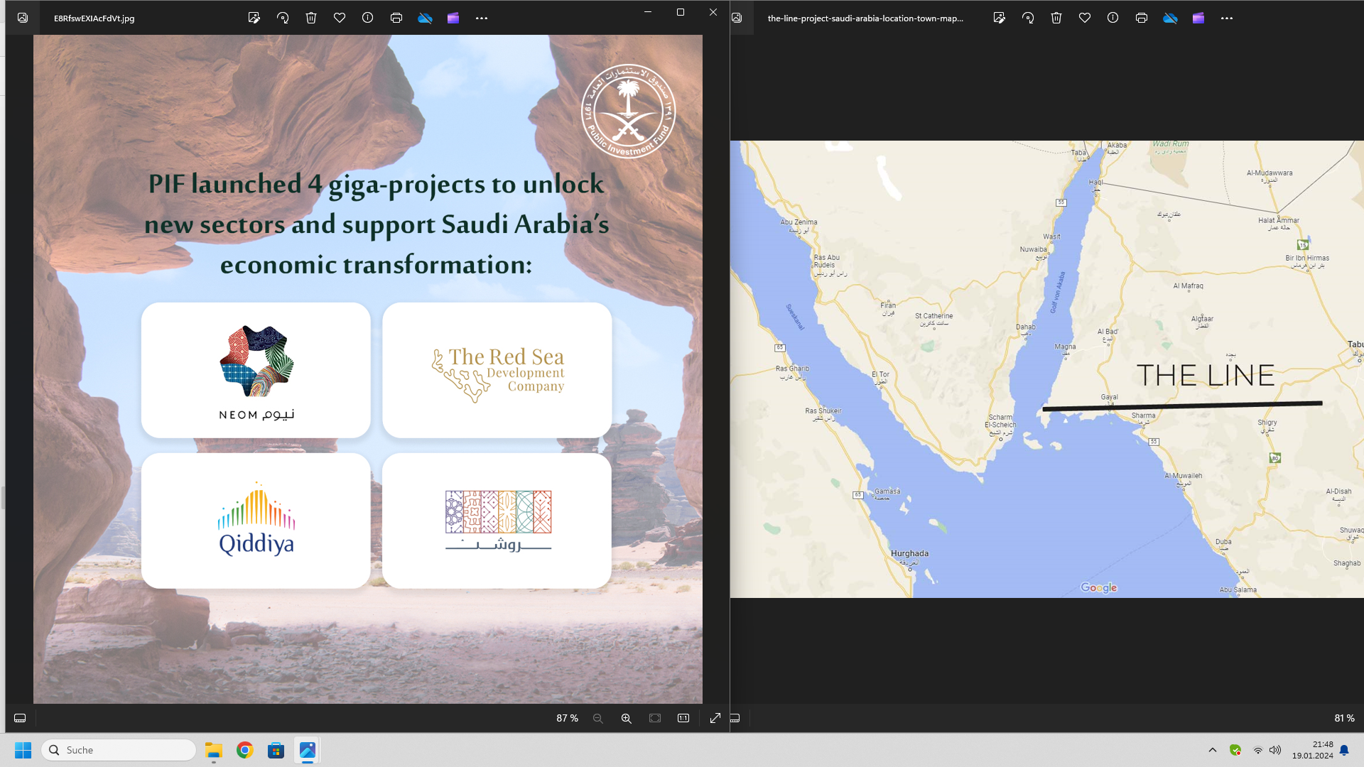Viewport: 1364px width, 767px height.
Task: Click the Photos app icon beside E8RfswEXIAcFdVt.jpg
Action: [23, 18]
